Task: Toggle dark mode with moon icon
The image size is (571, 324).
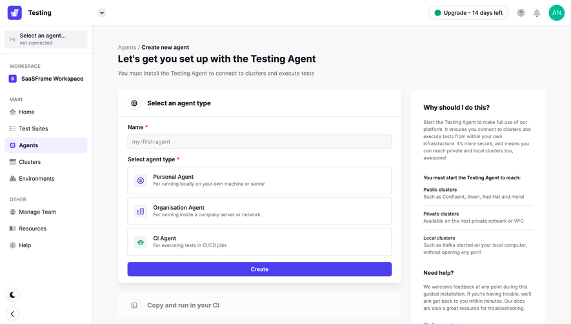Action: (x=13, y=295)
